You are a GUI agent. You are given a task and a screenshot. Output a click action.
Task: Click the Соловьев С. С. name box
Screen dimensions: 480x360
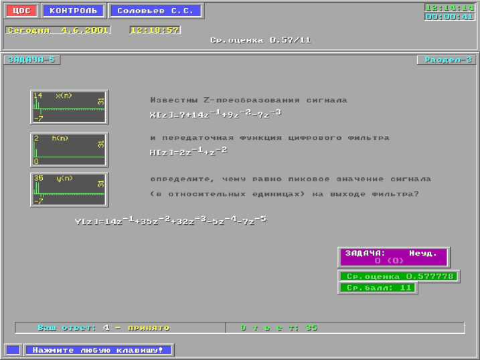155,11
